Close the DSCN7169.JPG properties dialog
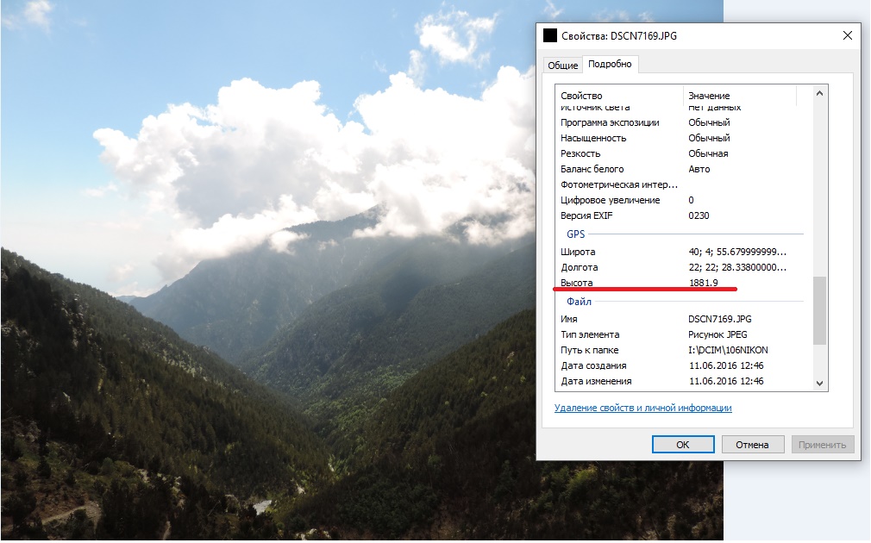Screen dimensions: 871x543 pyautogui.click(x=847, y=35)
